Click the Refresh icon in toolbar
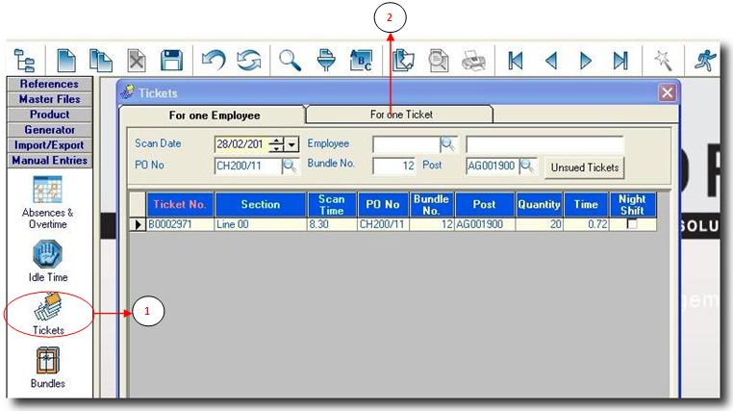Viewport: 733px width, 411px height. [x=249, y=60]
